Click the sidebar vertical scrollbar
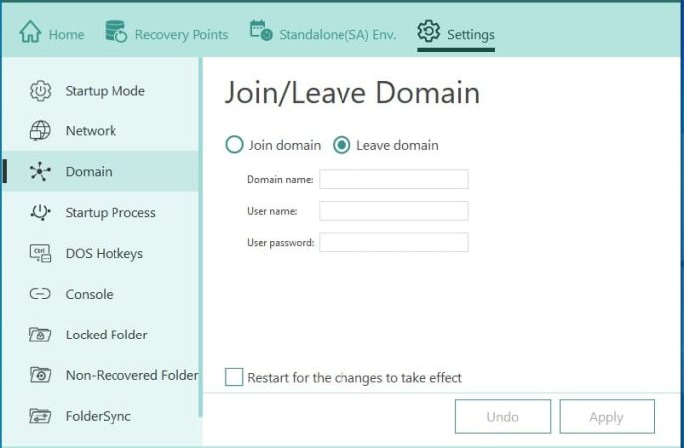This screenshot has height=448, width=684. click(x=201, y=239)
